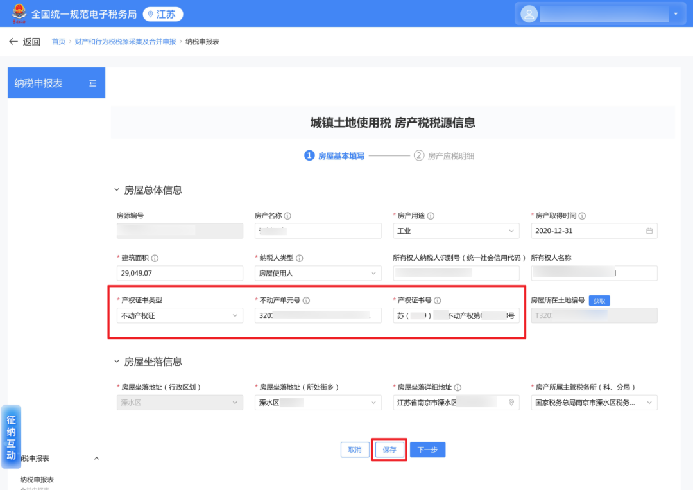Open the 房产所属主管税务所 dropdown

(x=594, y=403)
